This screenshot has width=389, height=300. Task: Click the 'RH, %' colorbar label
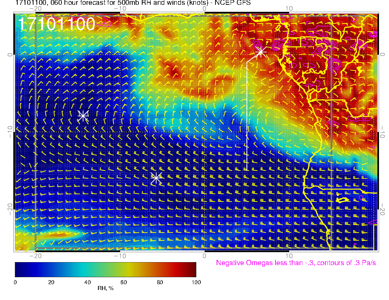click(x=105, y=289)
